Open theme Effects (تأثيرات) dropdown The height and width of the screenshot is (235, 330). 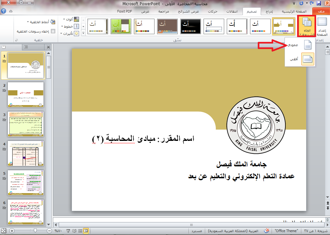[69, 34]
